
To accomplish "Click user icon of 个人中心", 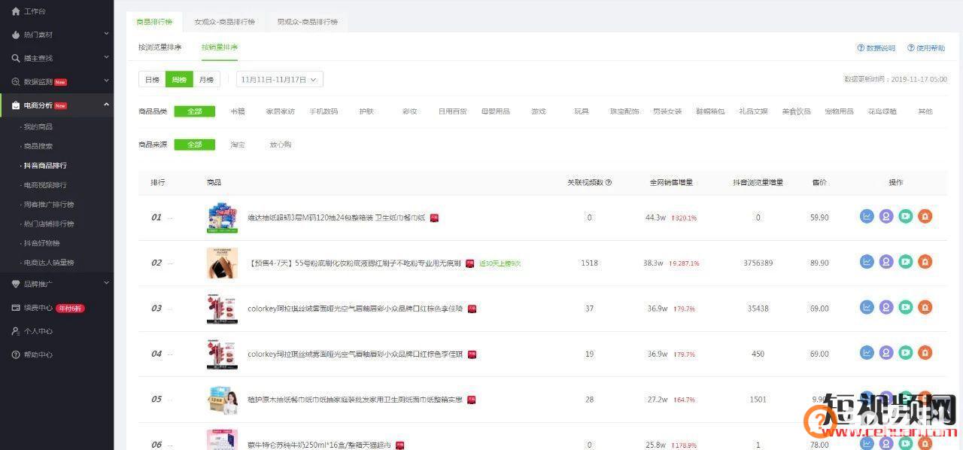I will pos(16,331).
